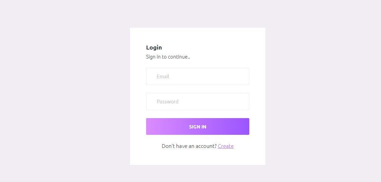Click the Email input field
Viewport: 381px width, 182px height.
coord(197,76)
